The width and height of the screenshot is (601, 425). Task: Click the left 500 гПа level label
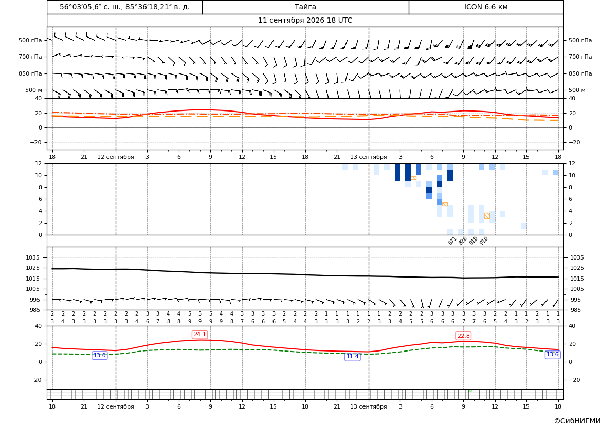[x=30, y=40]
